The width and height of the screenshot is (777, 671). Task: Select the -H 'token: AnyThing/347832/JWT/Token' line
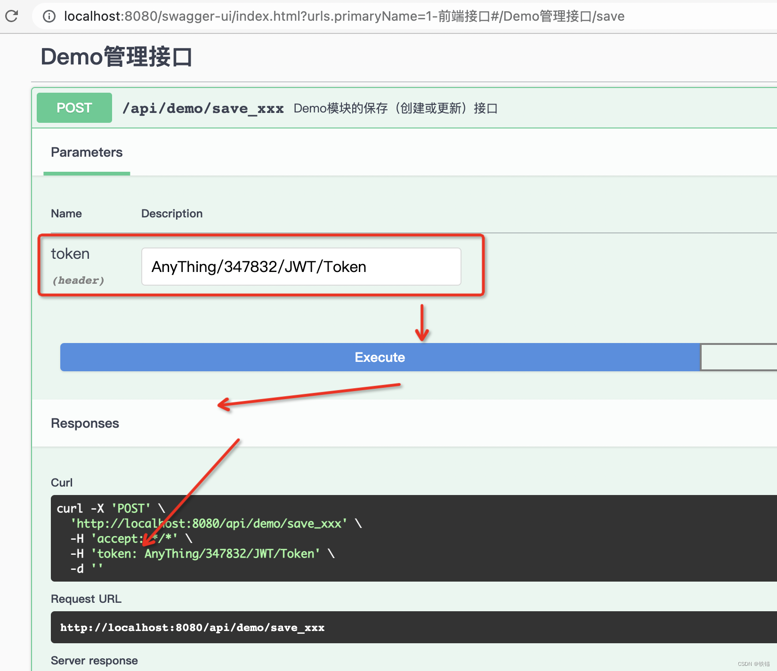point(202,554)
